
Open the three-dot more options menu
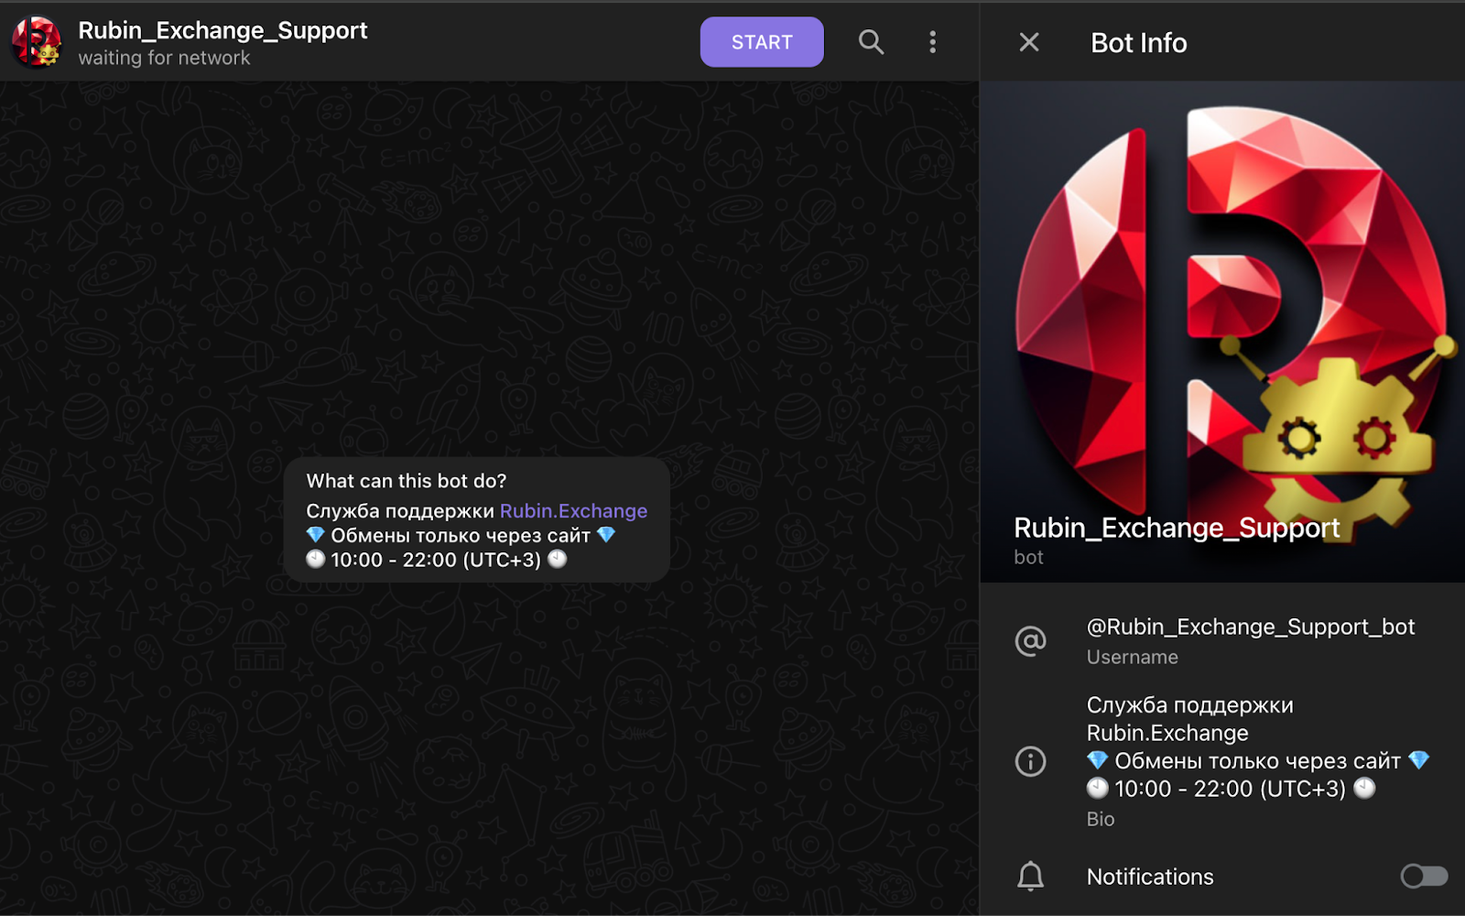click(x=932, y=42)
